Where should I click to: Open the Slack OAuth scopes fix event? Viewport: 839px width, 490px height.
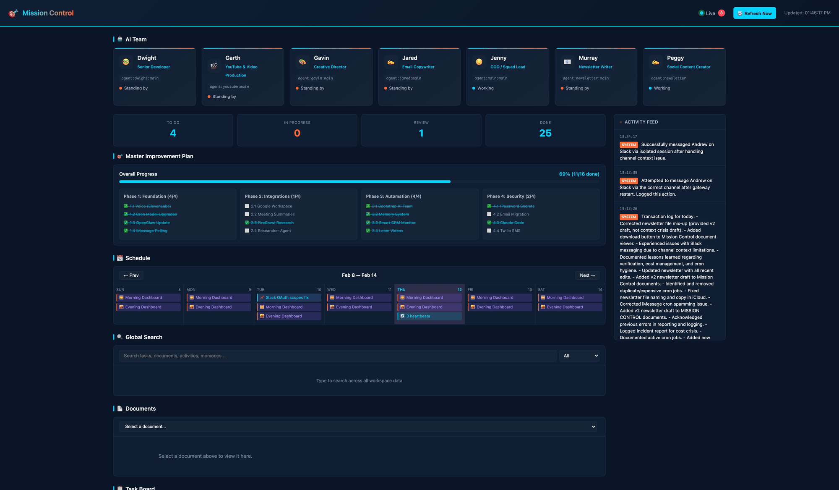[289, 298]
